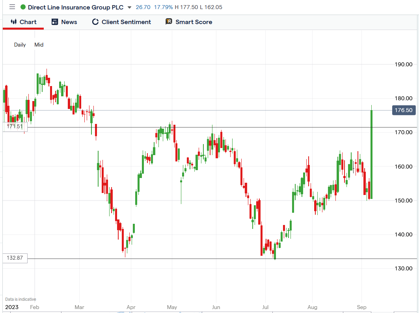Click the H 177.50 high value

pos(186,7)
